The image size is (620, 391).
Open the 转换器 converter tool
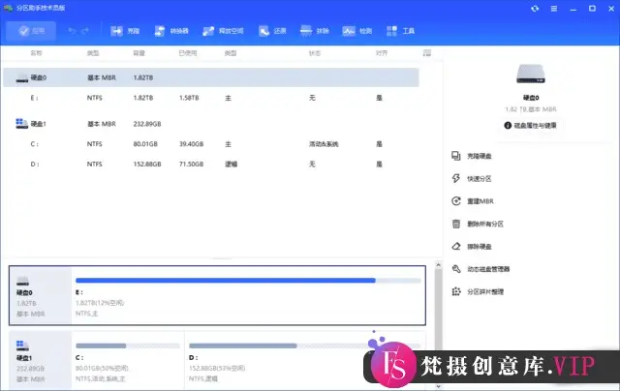tap(171, 31)
